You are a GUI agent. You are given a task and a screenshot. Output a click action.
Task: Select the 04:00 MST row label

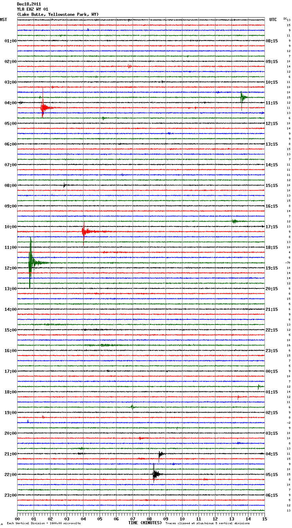[11, 103]
